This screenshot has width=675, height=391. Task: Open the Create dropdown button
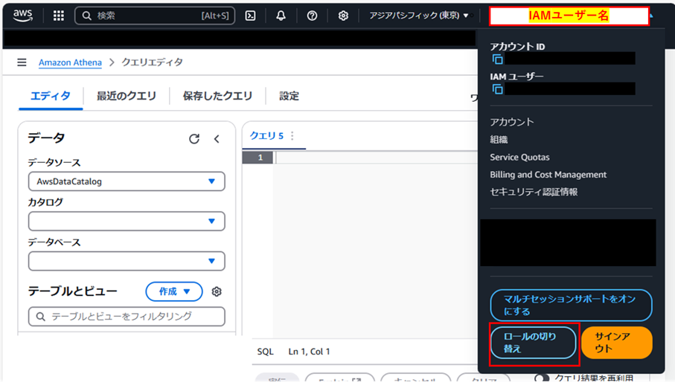[174, 291]
